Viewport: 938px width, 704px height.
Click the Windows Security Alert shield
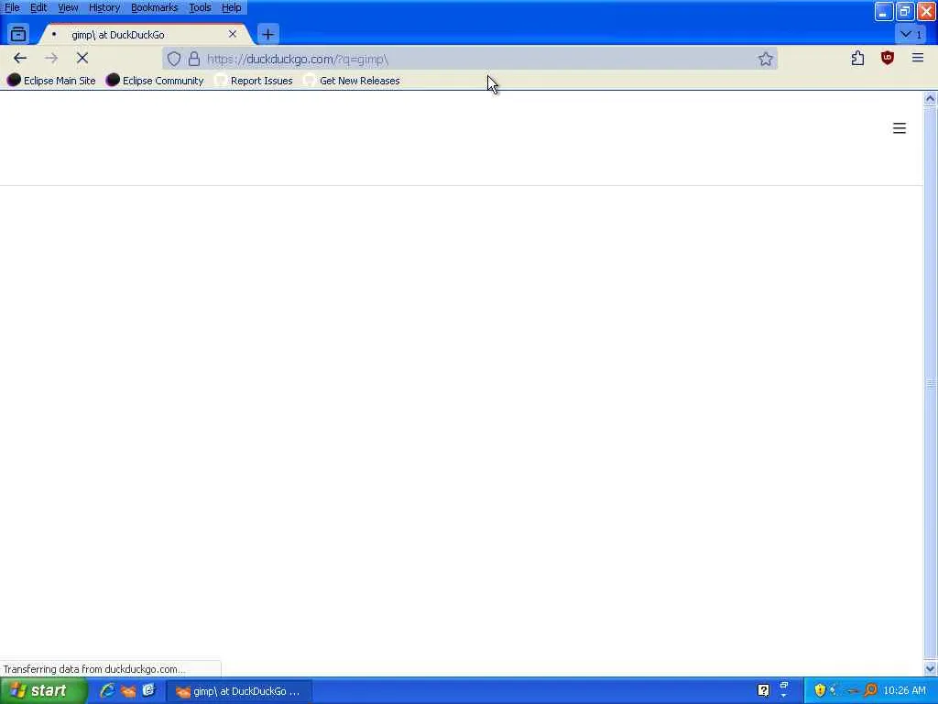click(820, 690)
